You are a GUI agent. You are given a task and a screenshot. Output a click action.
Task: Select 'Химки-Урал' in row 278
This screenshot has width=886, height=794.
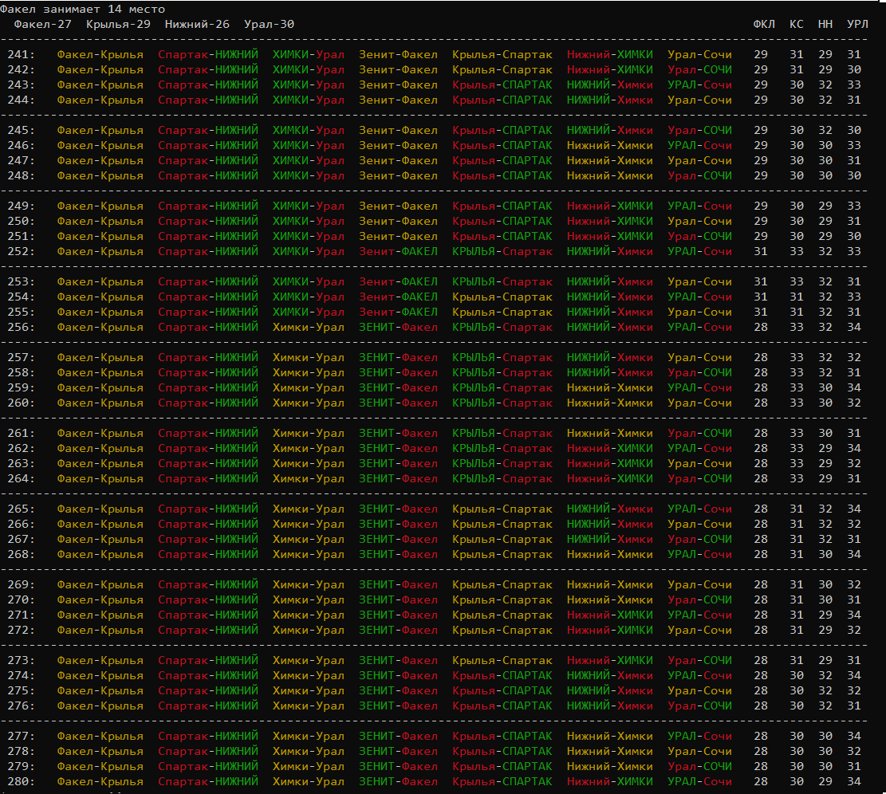tap(309, 751)
